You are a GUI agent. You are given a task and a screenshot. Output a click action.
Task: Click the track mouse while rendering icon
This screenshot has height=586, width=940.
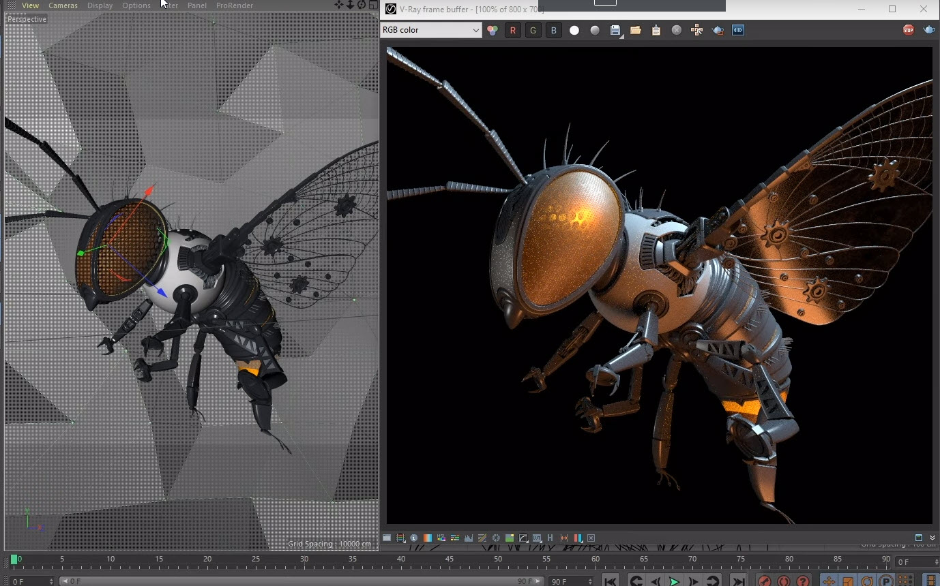697,31
